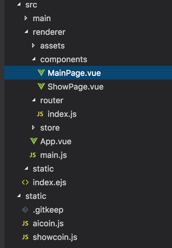Image resolution: width=172 pixels, height=248 pixels.
Task: Collapse the src folder arrow
Action: click(x=19, y=4)
